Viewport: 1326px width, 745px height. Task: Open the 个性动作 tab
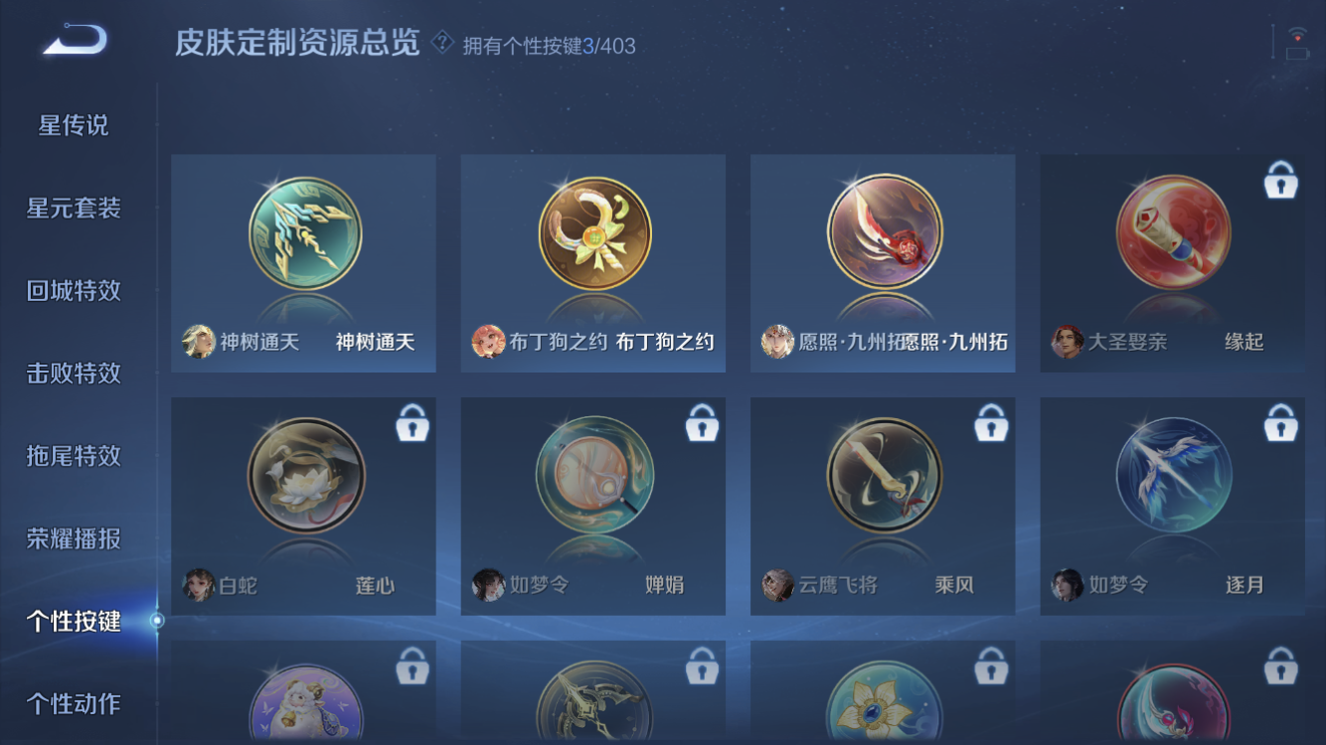pyautogui.click(x=74, y=703)
